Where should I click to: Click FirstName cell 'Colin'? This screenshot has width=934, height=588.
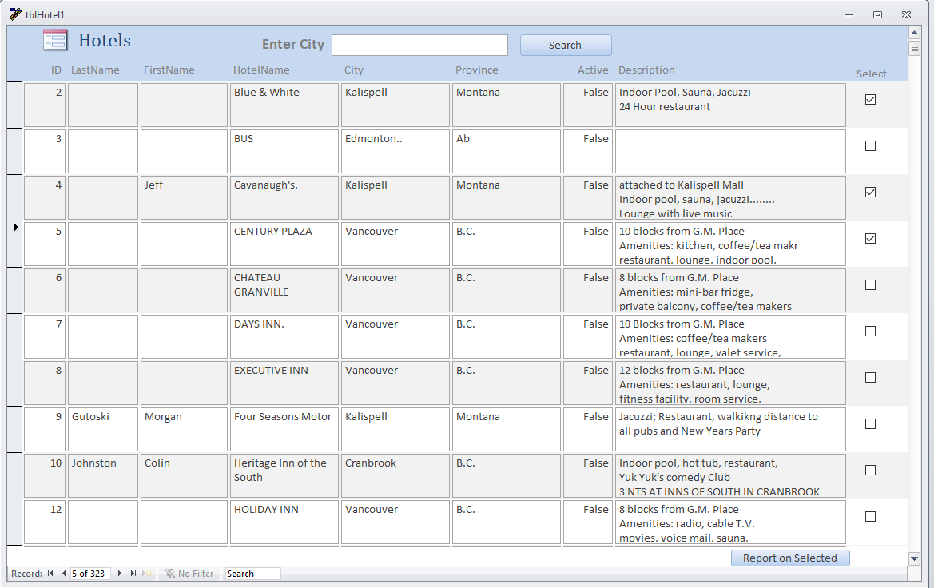coord(184,475)
